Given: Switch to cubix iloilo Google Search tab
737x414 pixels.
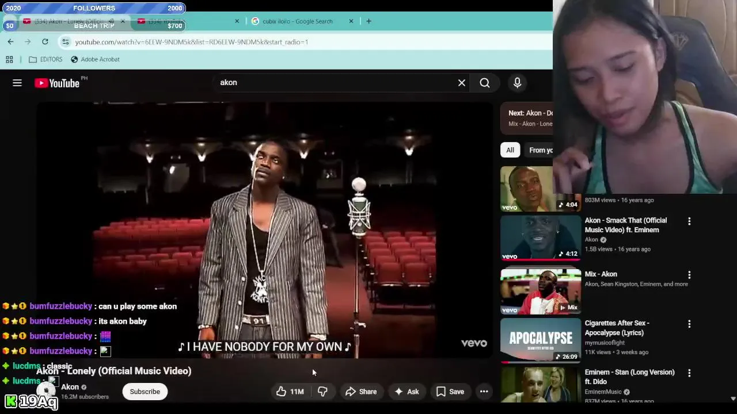Looking at the screenshot, I should (x=298, y=21).
